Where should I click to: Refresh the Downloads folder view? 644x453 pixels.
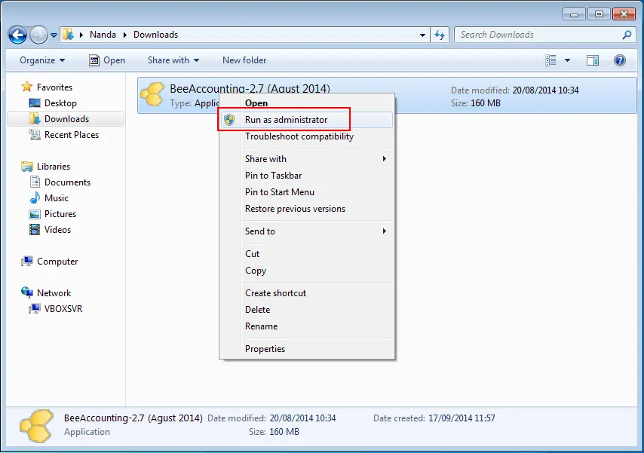pos(440,35)
